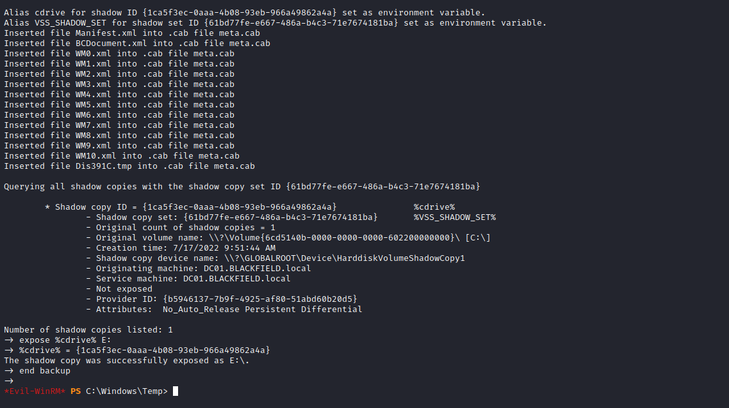The height and width of the screenshot is (408, 729).
Task: Click the %cdrive% alias label beside Shadow copy ID
Action: 434,207
